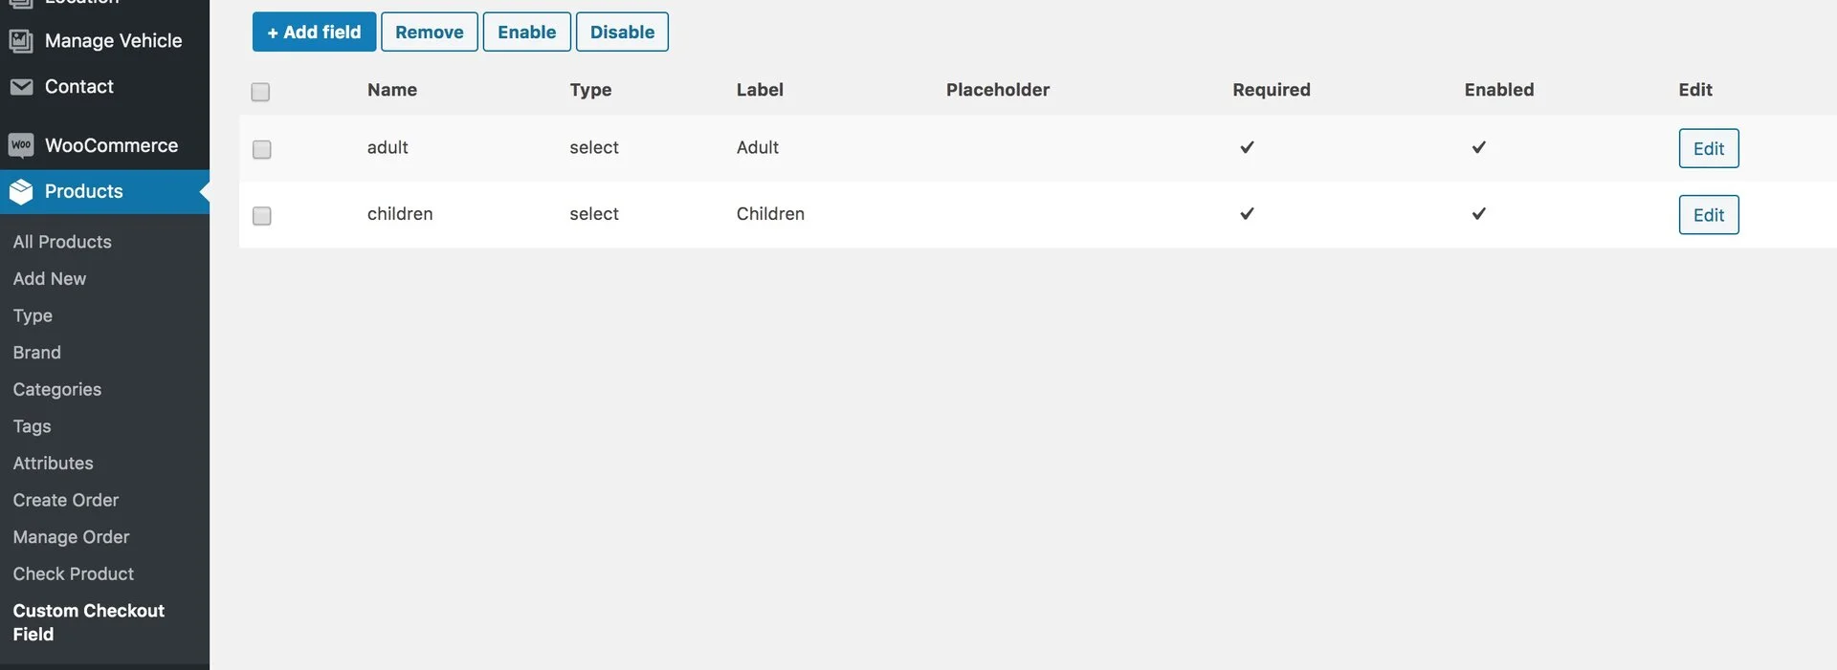
Task: Open the Add New product page
Action: tap(50, 279)
